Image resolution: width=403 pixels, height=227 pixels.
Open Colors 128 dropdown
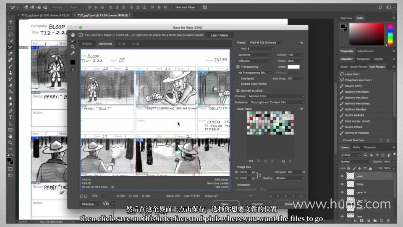point(295,55)
